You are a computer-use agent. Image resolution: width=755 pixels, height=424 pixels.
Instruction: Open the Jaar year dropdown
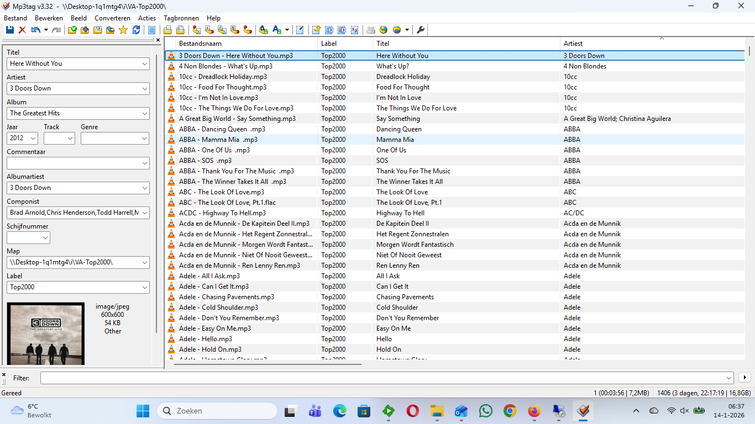point(33,139)
